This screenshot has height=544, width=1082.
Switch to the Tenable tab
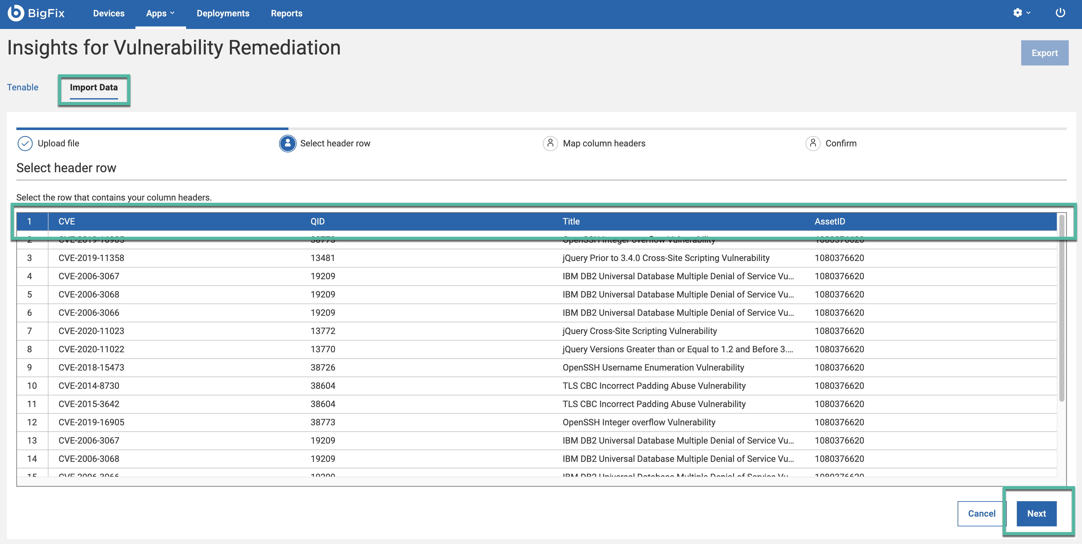[23, 88]
